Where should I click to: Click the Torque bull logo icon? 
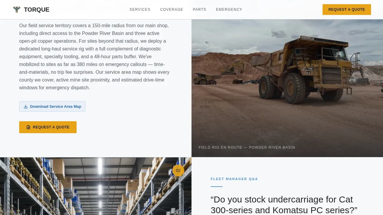coord(17,9)
